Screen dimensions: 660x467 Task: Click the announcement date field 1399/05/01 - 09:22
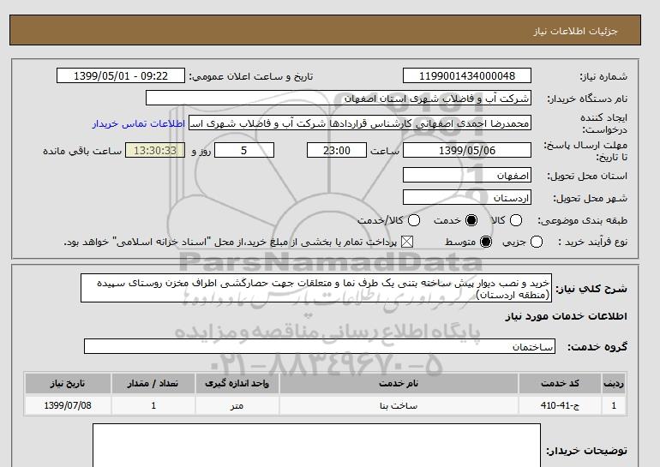tap(121, 76)
